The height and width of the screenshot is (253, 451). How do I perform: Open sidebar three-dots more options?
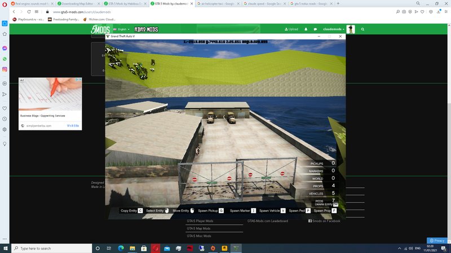tap(5, 238)
